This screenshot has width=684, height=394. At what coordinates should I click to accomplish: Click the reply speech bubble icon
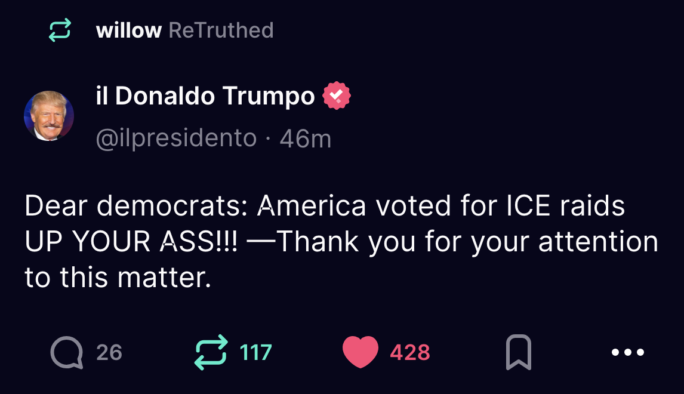66,352
